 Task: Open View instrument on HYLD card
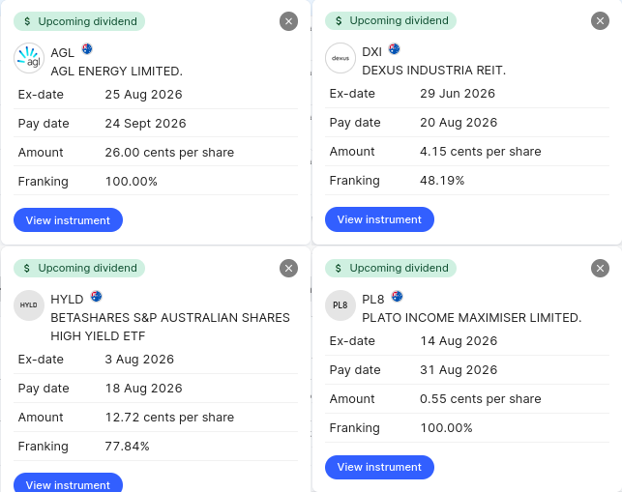pos(68,483)
